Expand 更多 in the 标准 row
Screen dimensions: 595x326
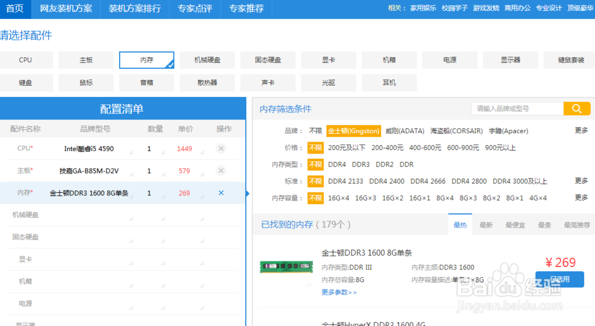pyautogui.click(x=581, y=181)
